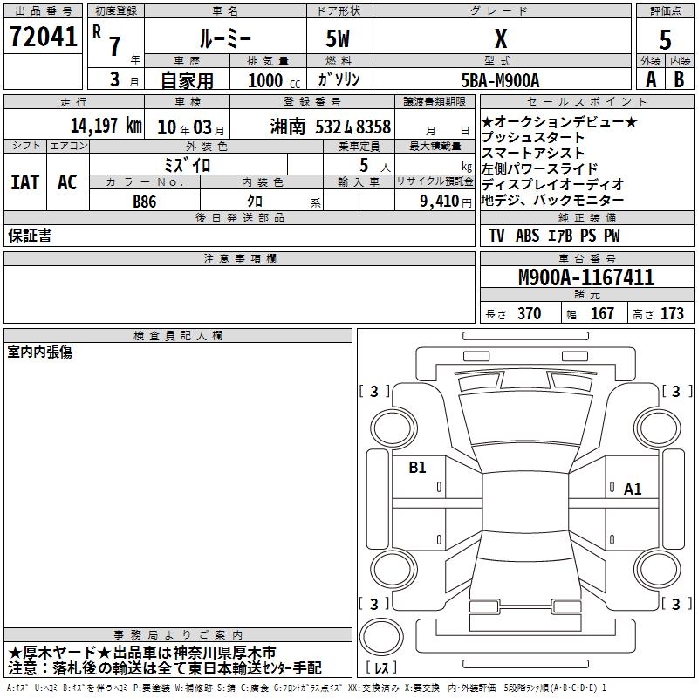Select seating capacity 5 人
The width and height of the screenshot is (698, 698).
point(375,166)
